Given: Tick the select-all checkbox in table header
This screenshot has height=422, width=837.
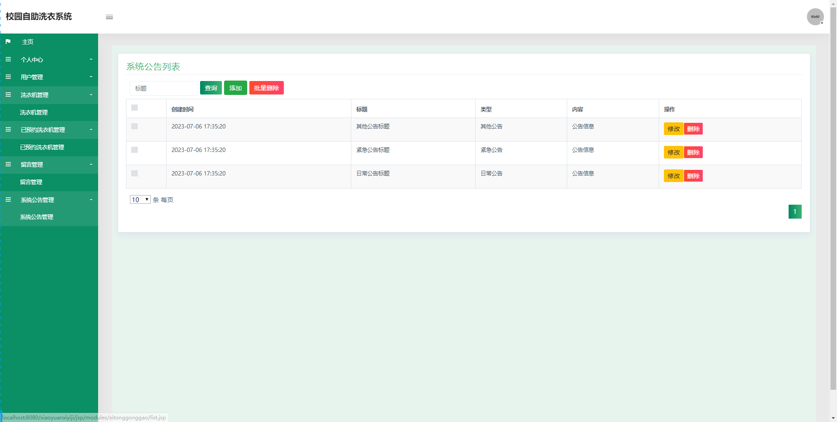Looking at the screenshot, I should [134, 108].
